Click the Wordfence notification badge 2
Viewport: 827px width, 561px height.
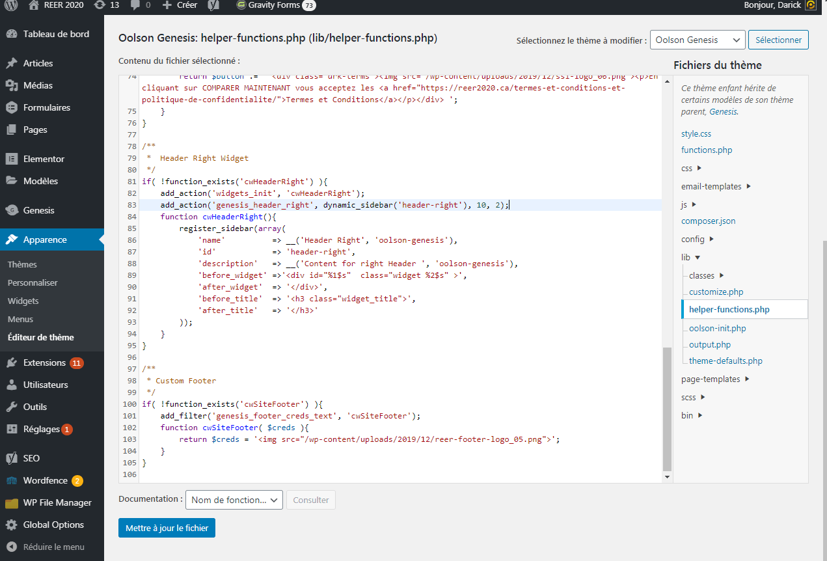pyautogui.click(x=77, y=481)
